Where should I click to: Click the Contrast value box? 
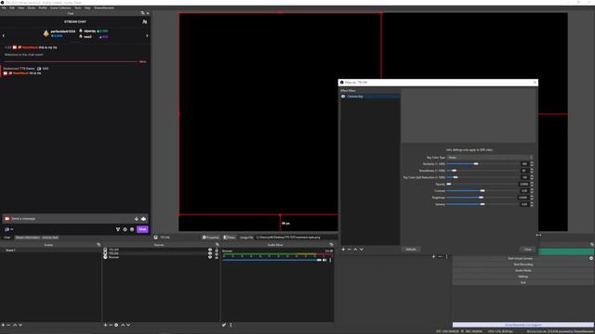pos(524,191)
